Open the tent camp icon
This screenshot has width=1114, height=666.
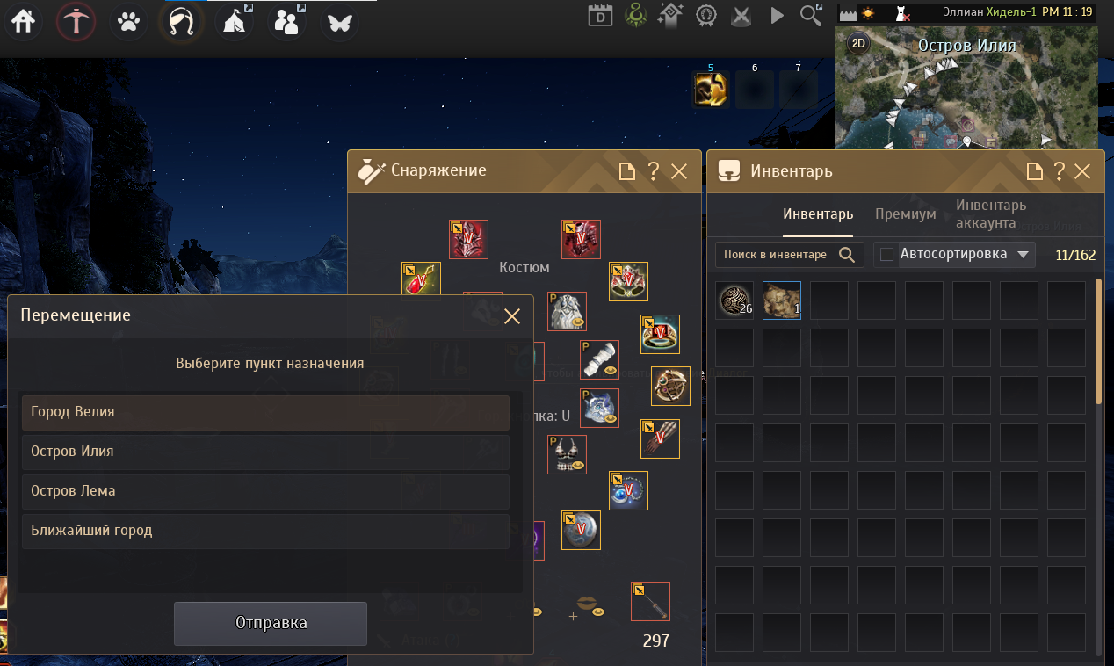[x=234, y=22]
